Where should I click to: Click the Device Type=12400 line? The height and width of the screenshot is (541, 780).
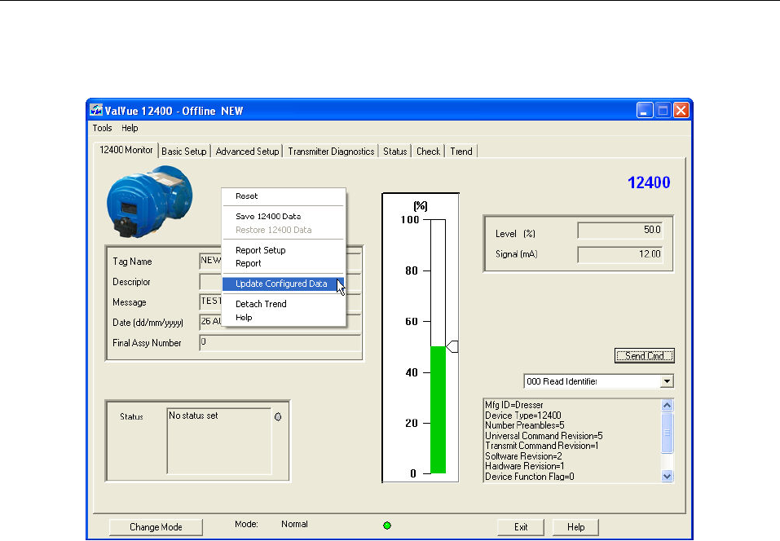[523, 416]
